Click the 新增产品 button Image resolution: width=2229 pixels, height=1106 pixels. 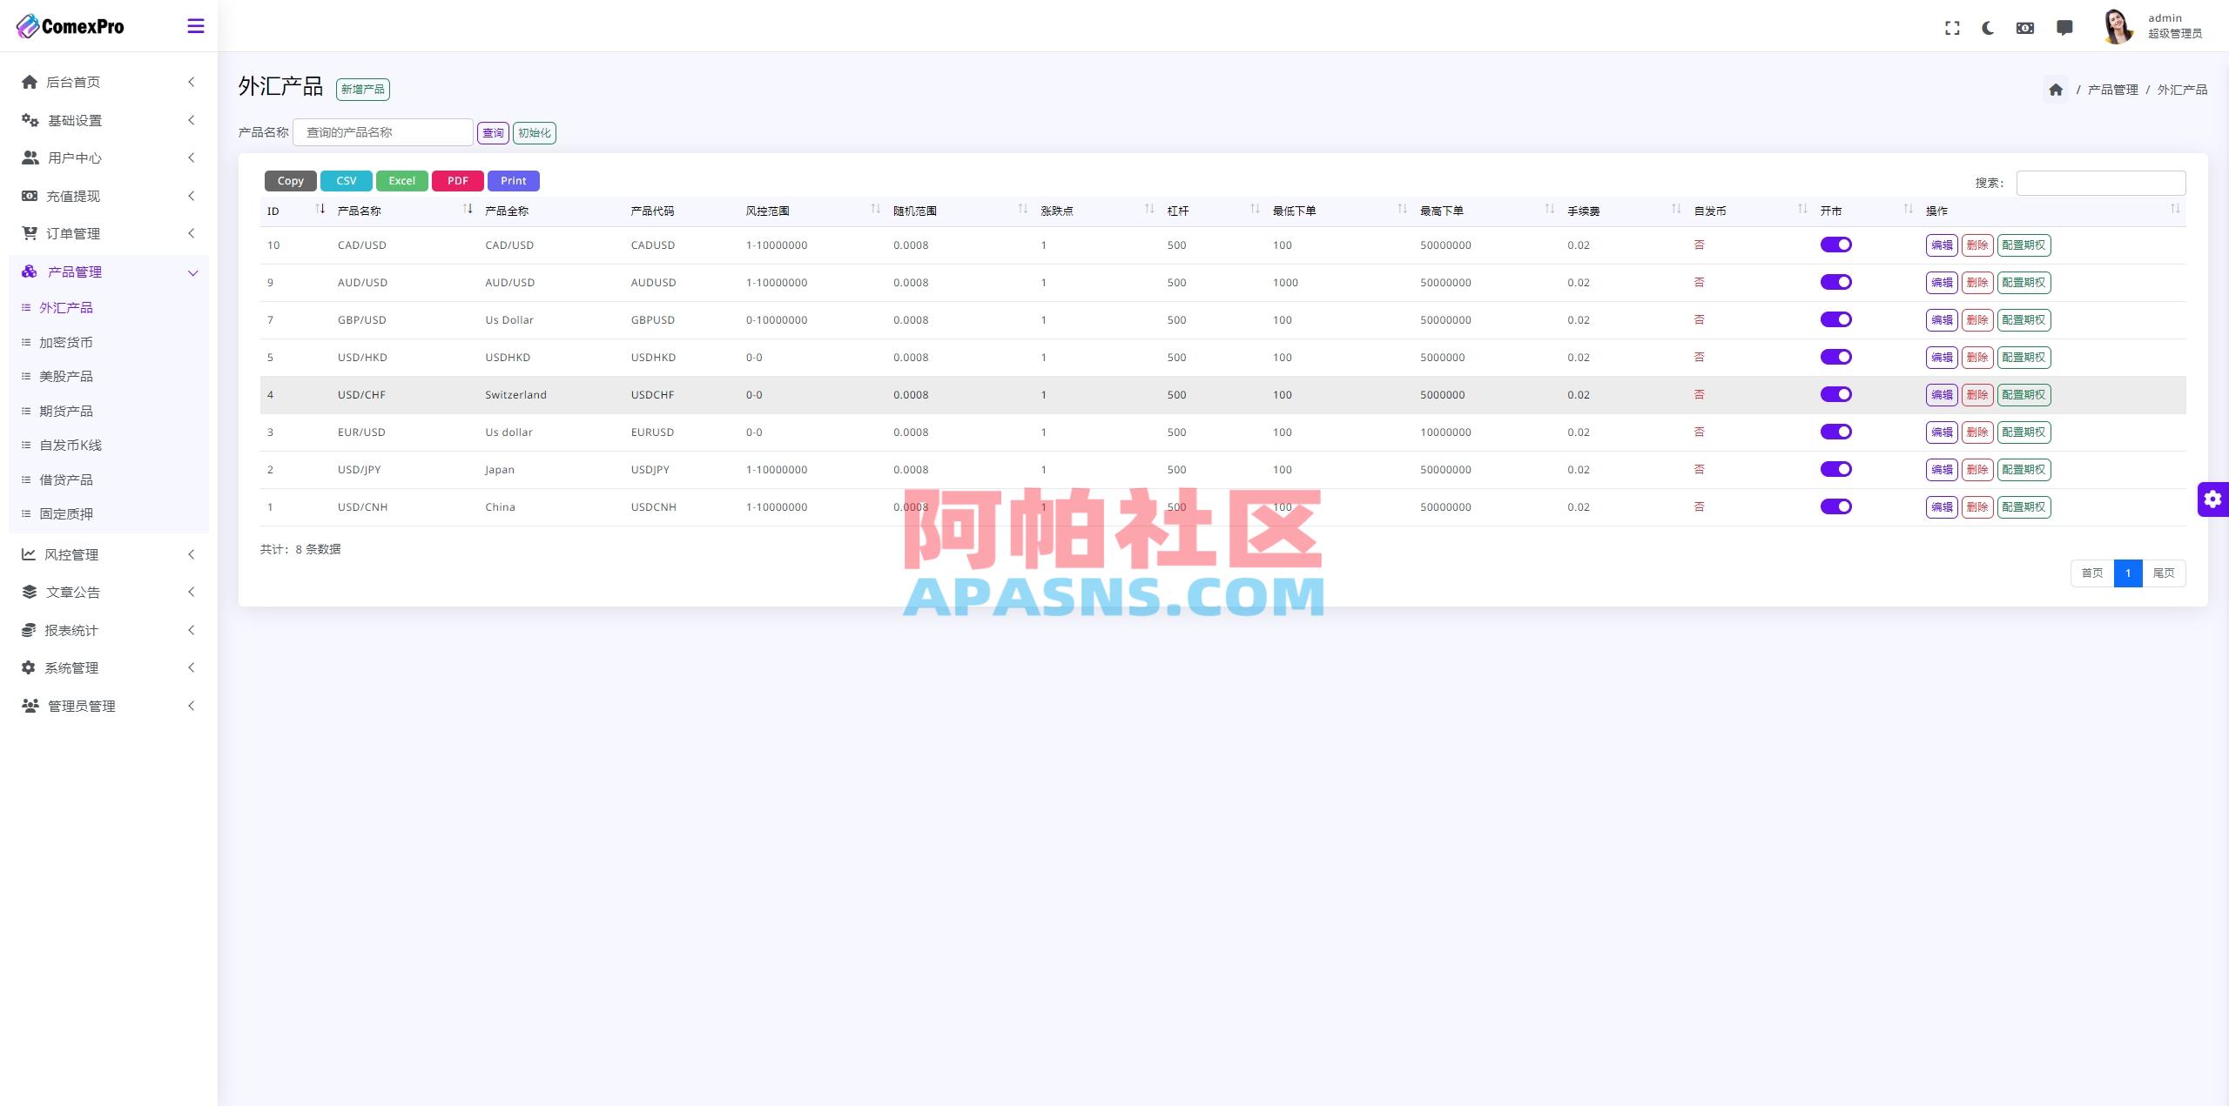point(362,89)
